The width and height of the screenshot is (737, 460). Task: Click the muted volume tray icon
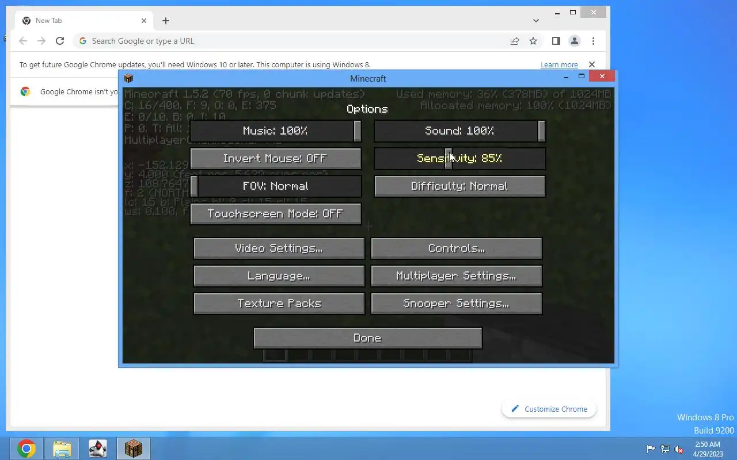click(679, 449)
